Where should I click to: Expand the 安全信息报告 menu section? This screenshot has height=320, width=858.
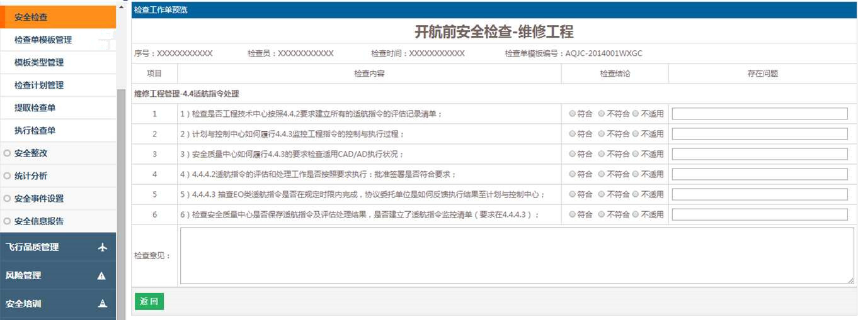pyautogui.click(x=58, y=221)
